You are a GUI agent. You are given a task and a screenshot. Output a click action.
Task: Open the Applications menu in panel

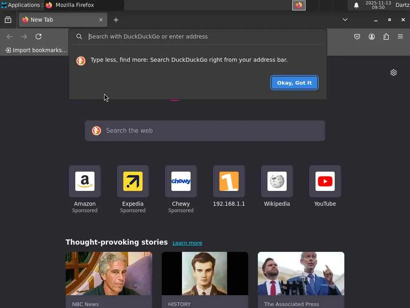click(22, 5)
